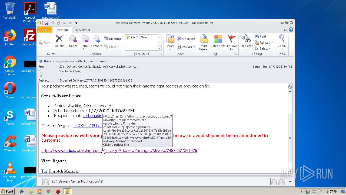Click sender contact photo in People Pane
The image size is (346, 195).
[46, 181]
